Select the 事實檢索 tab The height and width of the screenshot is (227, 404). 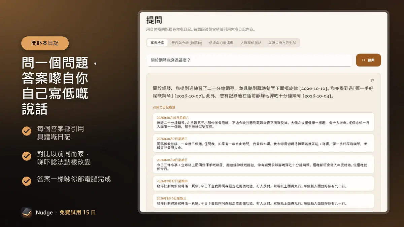coord(157,43)
